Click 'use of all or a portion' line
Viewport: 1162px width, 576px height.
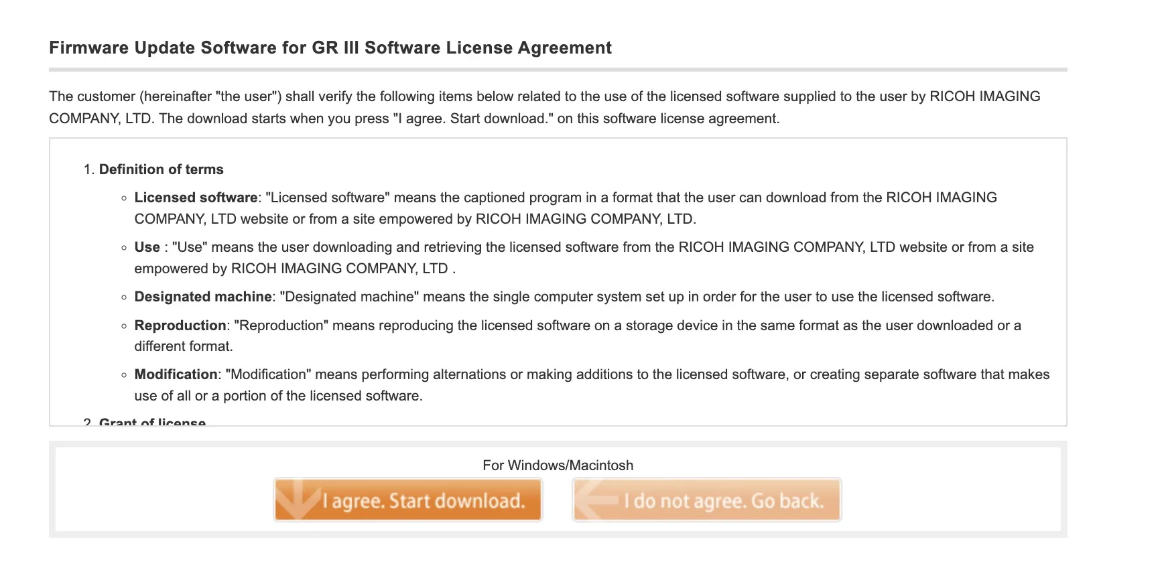(x=279, y=396)
